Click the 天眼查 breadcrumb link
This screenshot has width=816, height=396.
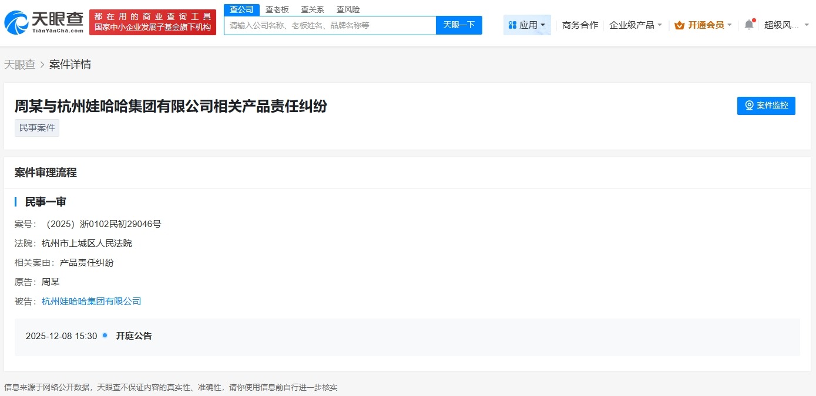click(x=20, y=63)
